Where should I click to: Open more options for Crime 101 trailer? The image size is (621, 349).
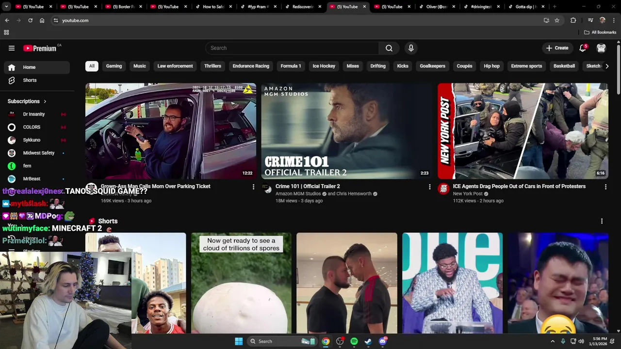pos(429,187)
